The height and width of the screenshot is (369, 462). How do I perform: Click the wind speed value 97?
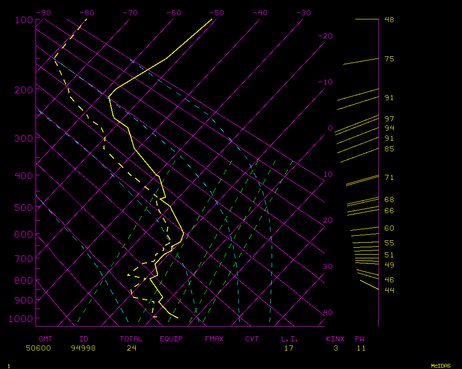pos(389,119)
